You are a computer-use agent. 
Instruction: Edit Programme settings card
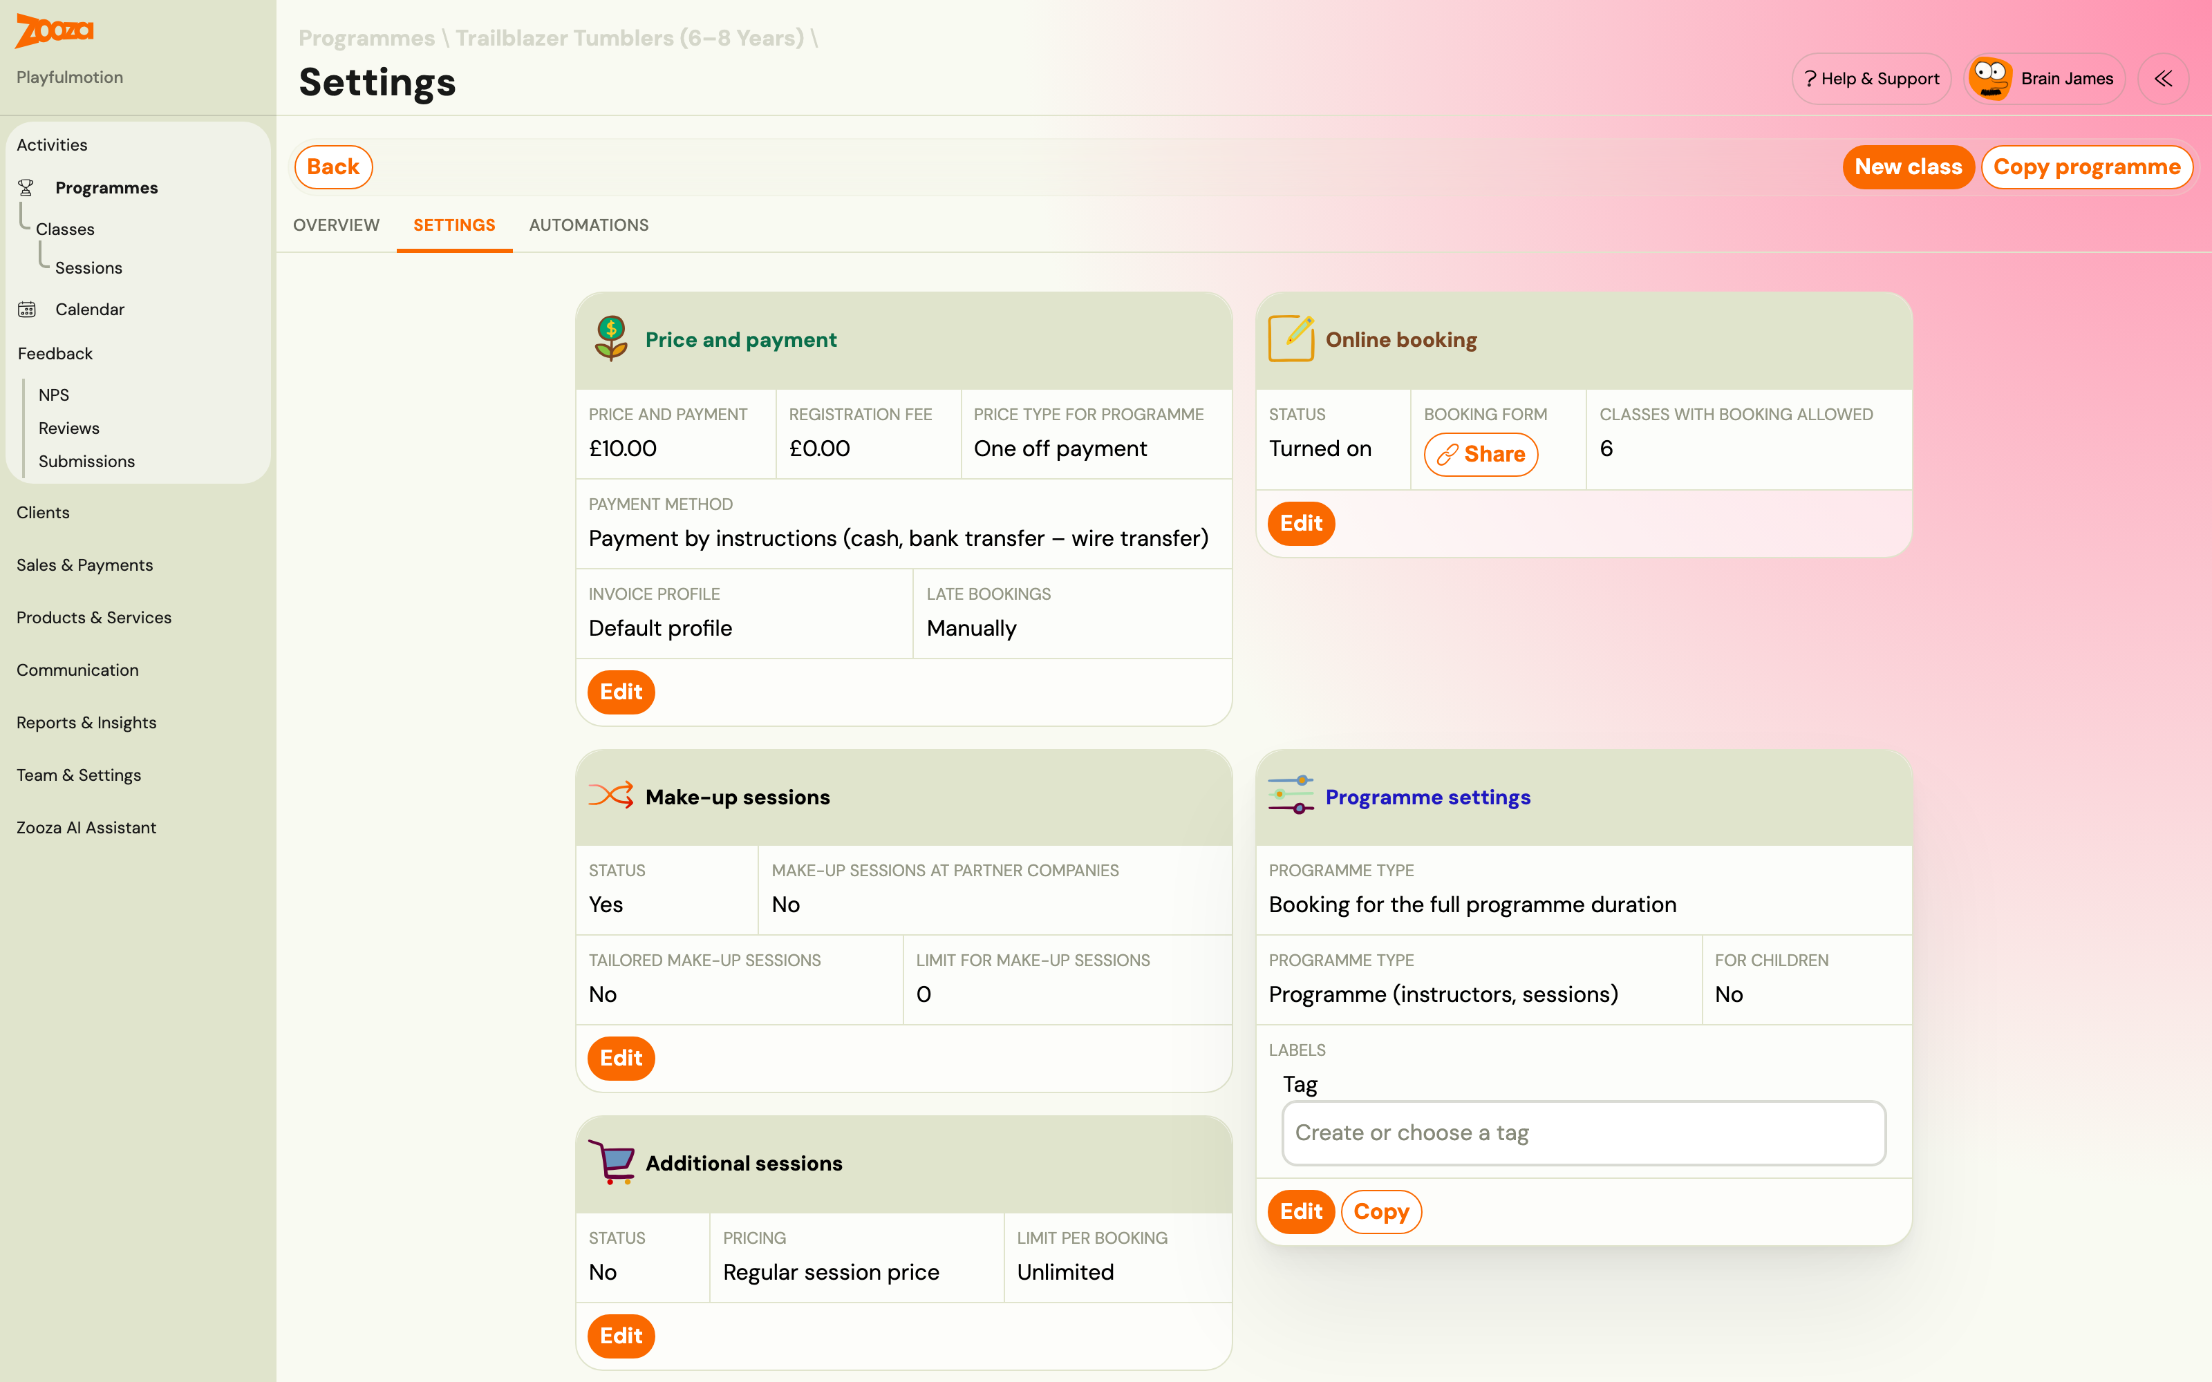(x=1301, y=1212)
